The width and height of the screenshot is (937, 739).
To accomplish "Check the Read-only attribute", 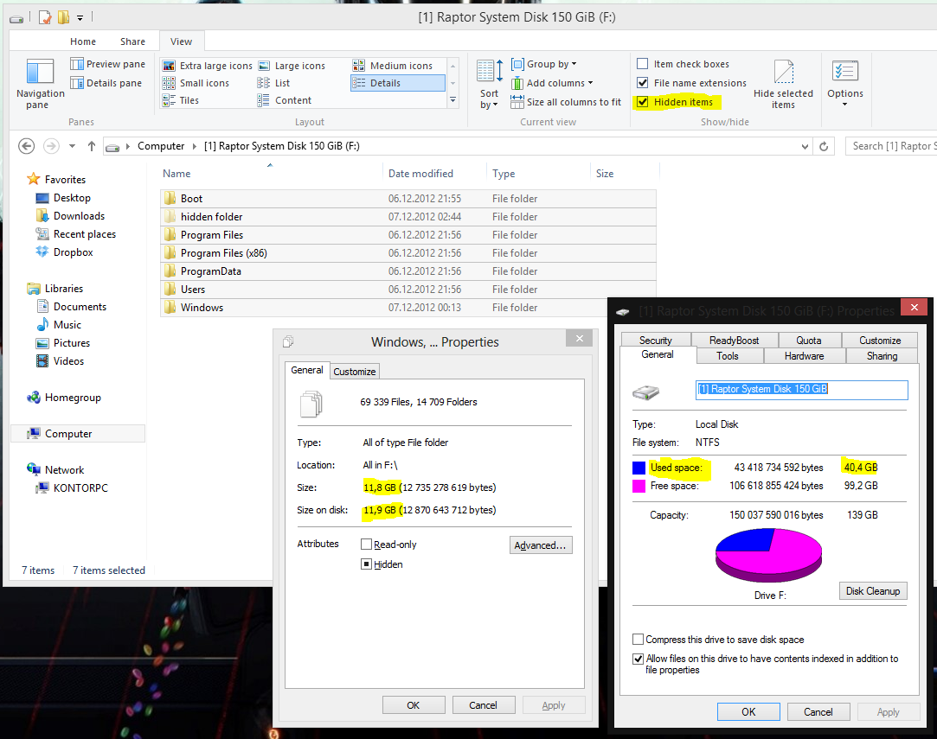I will (366, 545).
